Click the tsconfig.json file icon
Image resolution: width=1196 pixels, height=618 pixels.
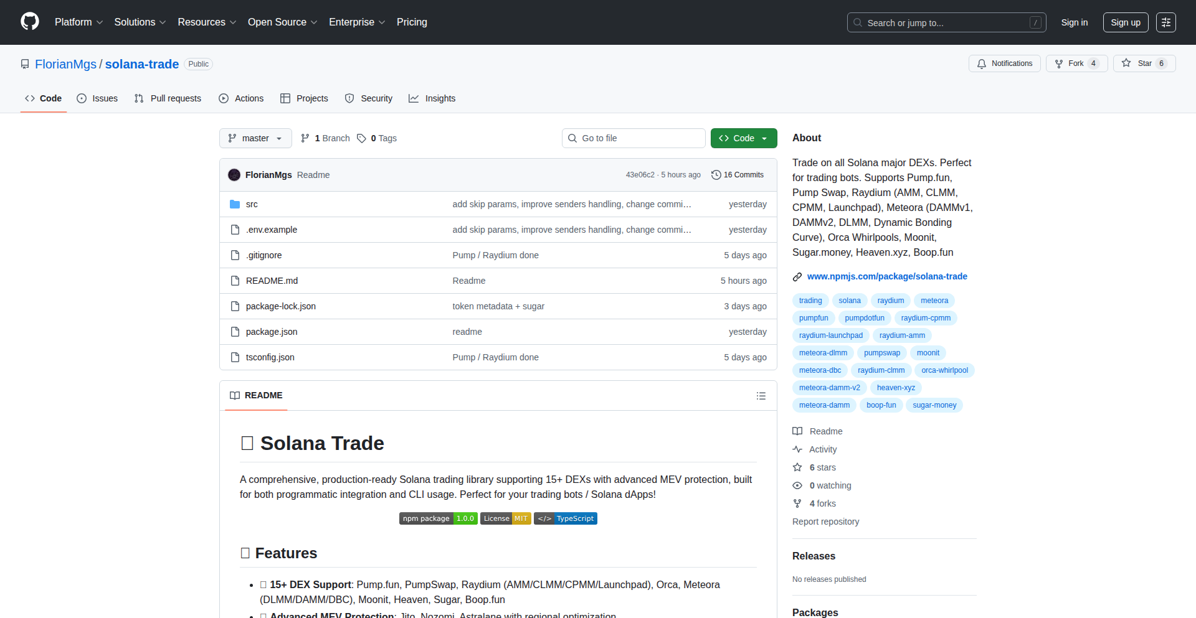point(235,357)
